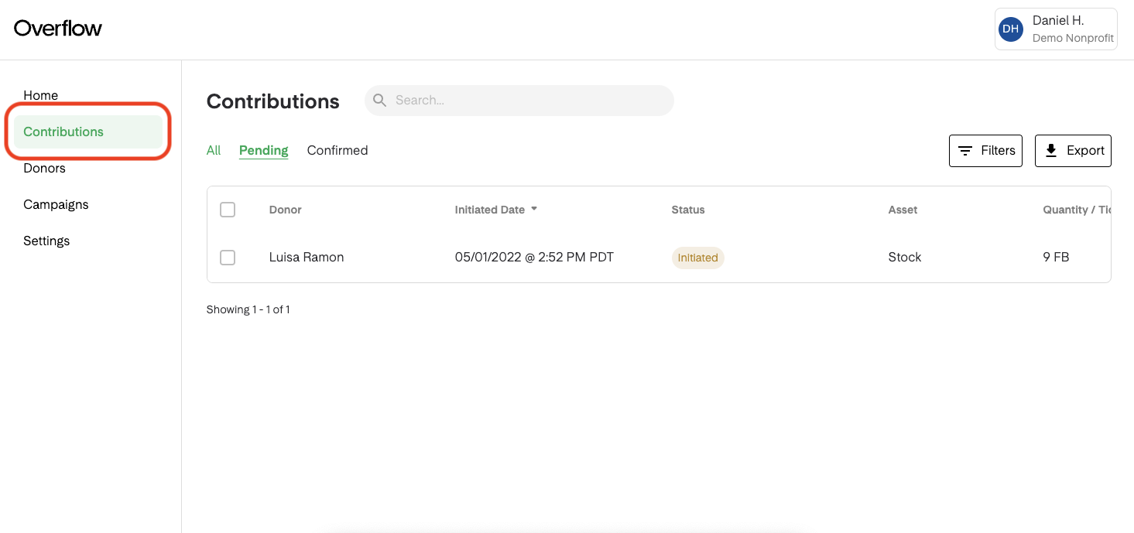Toggle the select-all checkbox in table header
1134x533 pixels.
click(228, 210)
